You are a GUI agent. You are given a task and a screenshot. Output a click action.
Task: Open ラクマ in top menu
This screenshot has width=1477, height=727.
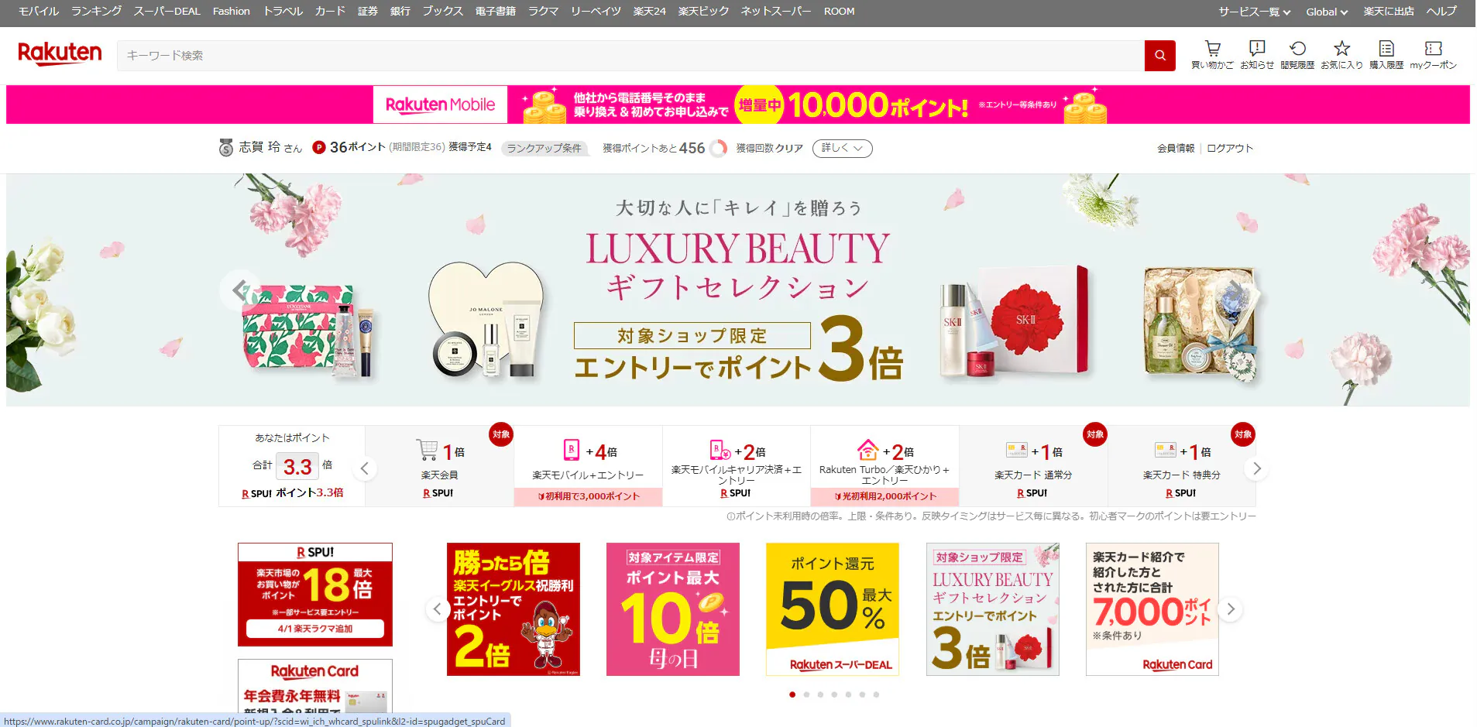(543, 11)
